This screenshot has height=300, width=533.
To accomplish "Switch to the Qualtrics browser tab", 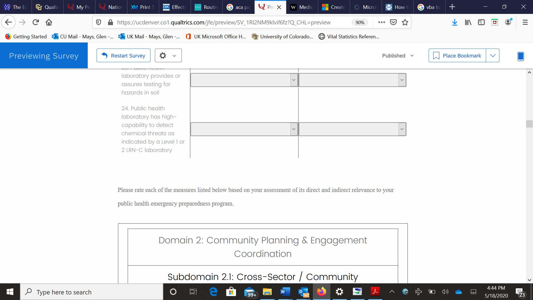I will click(47, 7).
